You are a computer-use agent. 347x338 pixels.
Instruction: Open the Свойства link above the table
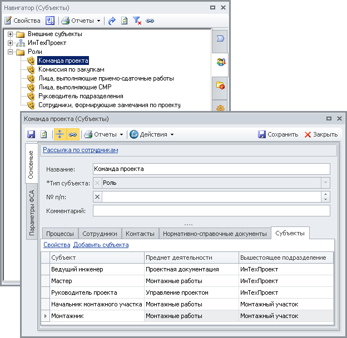point(57,245)
